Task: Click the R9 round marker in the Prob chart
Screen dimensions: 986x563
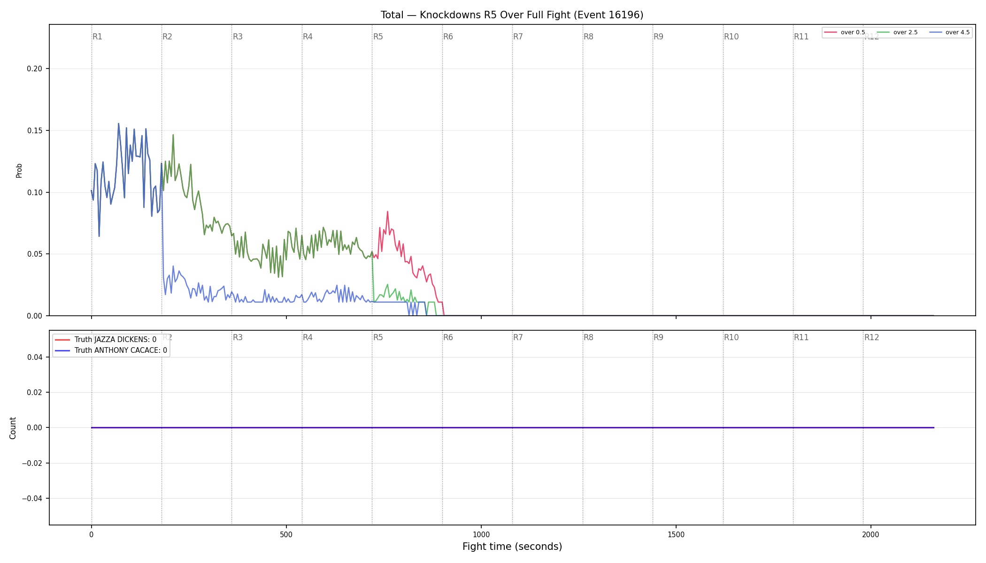Action: coord(658,37)
